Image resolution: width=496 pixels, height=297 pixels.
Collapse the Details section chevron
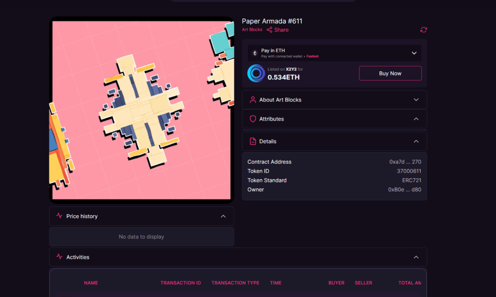tap(416, 141)
